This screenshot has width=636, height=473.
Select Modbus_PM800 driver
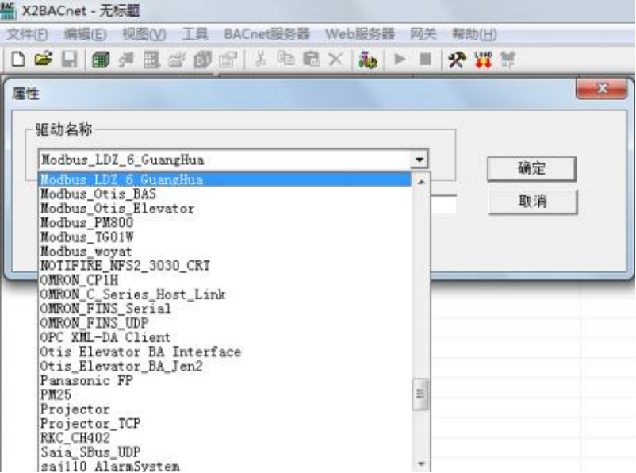point(224,222)
